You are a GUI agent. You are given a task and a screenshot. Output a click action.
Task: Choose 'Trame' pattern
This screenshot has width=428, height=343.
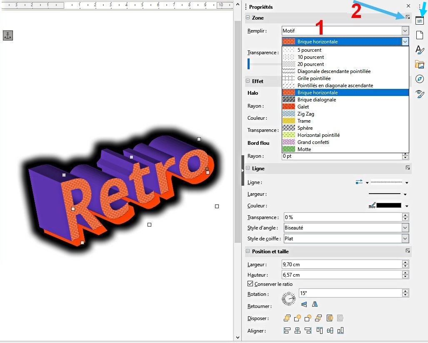coord(345,121)
